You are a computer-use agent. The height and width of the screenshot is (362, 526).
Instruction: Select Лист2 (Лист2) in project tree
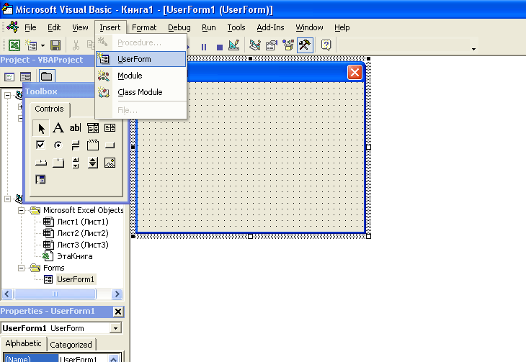[x=83, y=233]
